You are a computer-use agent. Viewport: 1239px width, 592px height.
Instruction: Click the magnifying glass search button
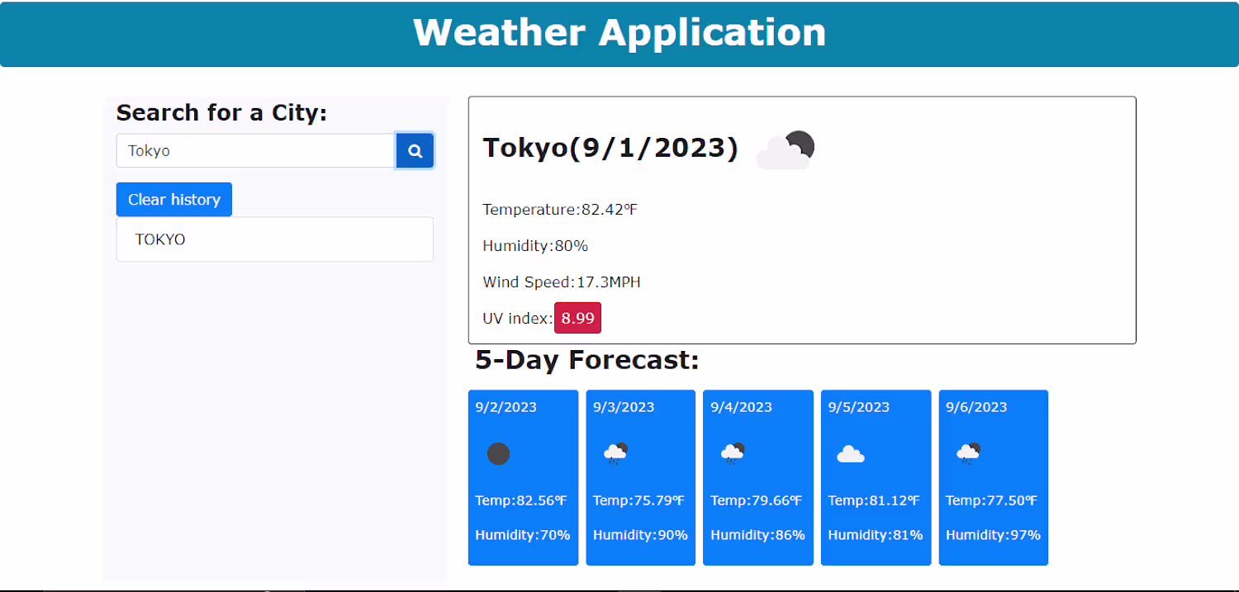pos(415,151)
